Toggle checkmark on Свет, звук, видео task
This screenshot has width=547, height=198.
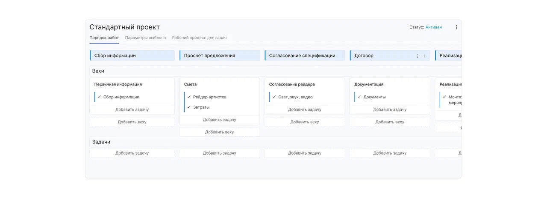[274, 97]
